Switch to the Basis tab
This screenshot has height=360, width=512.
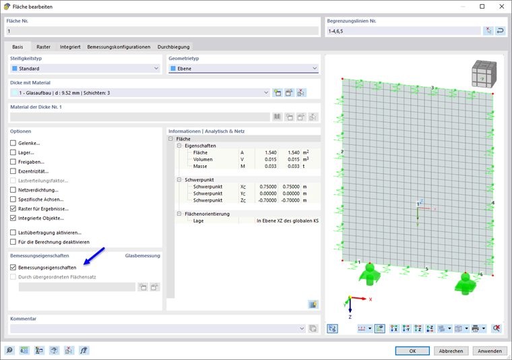click(x=18, y=47)
